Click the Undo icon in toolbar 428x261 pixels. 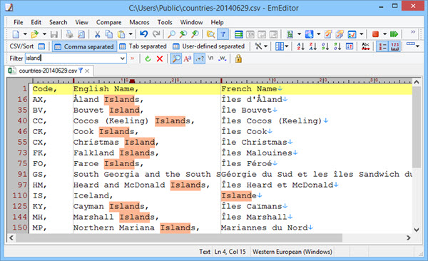(x=143, y=34)
